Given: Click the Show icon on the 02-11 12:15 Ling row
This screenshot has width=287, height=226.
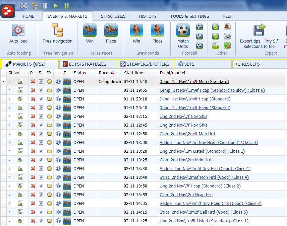Looking at the screenshot, I should pos(20,117).
